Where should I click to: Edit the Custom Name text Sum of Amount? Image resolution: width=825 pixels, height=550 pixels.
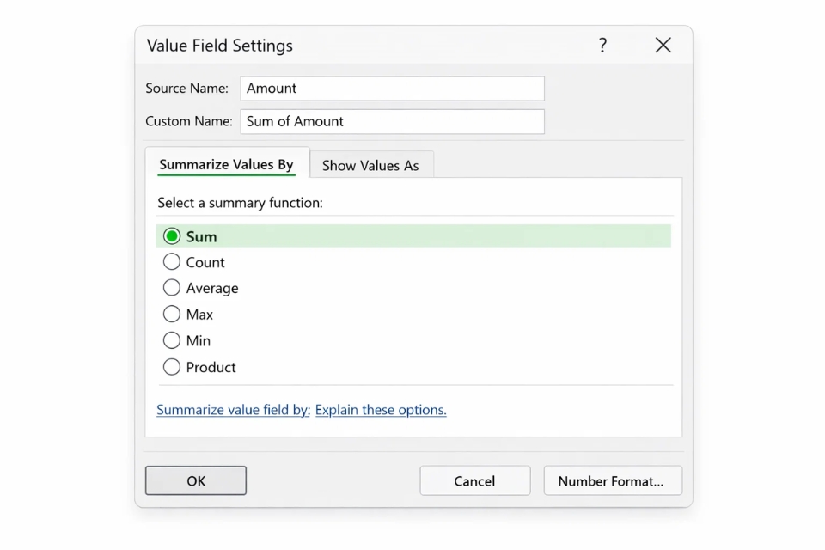pos(392,121)
